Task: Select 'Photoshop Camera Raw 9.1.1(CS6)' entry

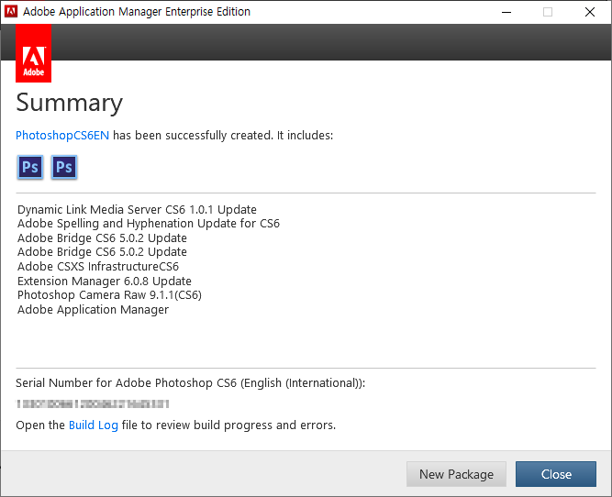Action: (110, 295)
